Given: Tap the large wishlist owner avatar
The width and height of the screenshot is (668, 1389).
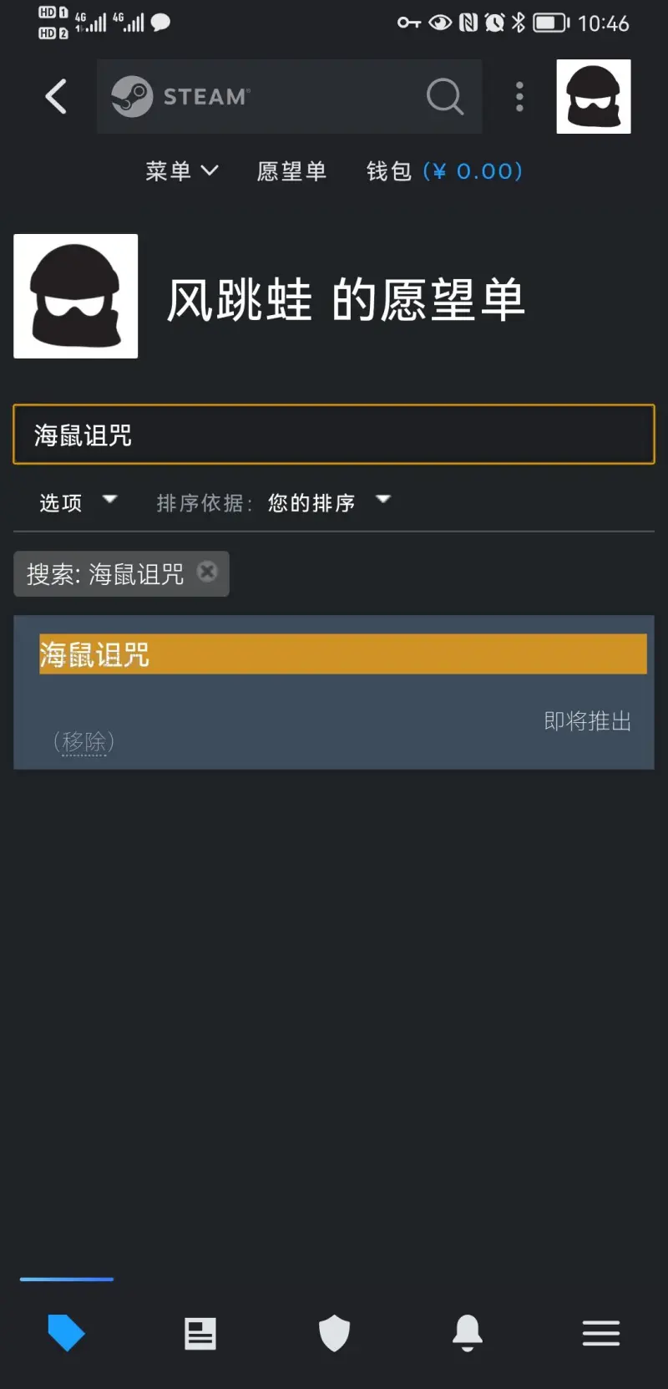Looking at the screenshot, I should pos(76,296).
